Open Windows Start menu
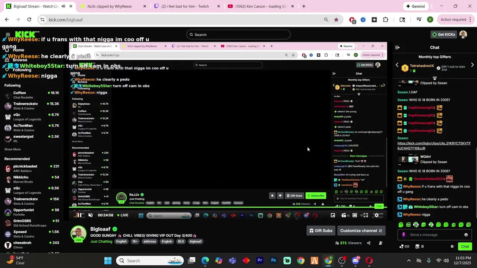Image resolution: width=477 pixels, height=268 pixels. click(108, 261)
